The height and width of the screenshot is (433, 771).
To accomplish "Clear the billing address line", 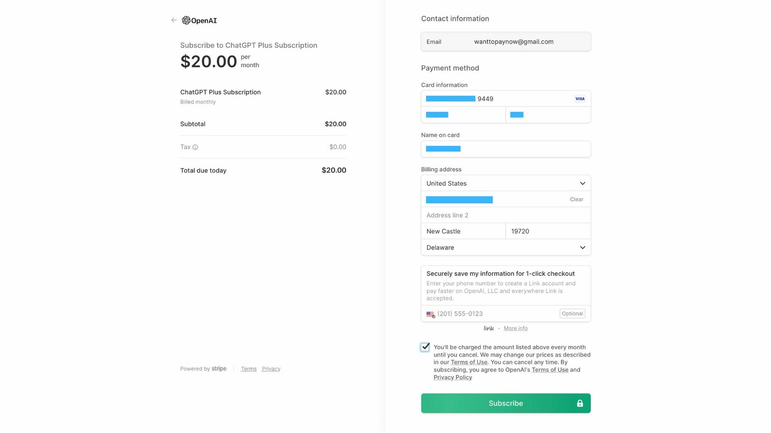I will 576,199.
